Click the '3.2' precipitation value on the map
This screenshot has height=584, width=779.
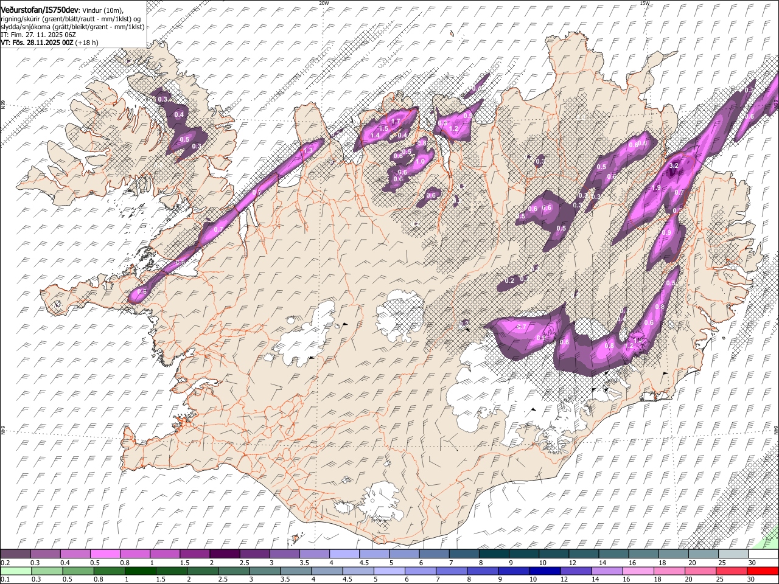pyautogui.click(x=674, y=166)
